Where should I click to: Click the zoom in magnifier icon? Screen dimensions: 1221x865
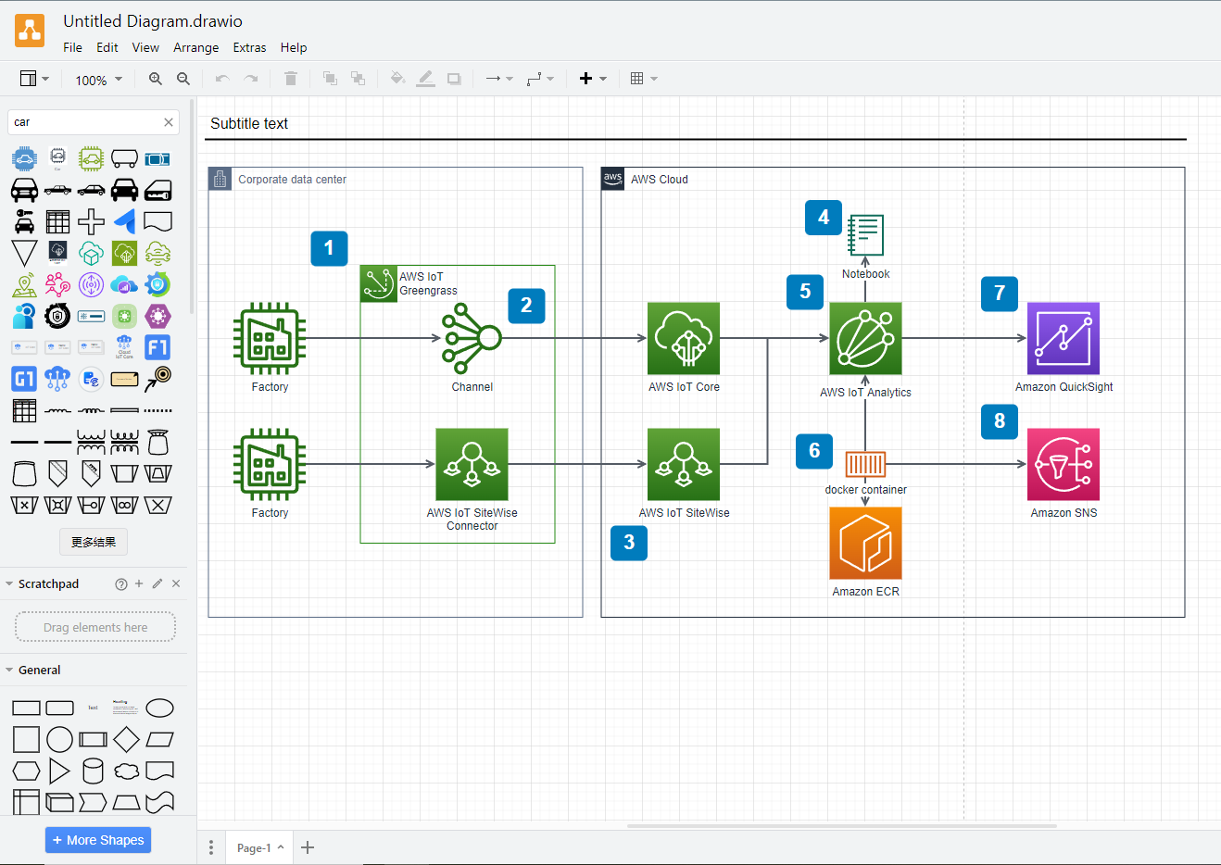pyautogui.click(x=156, y=79)
